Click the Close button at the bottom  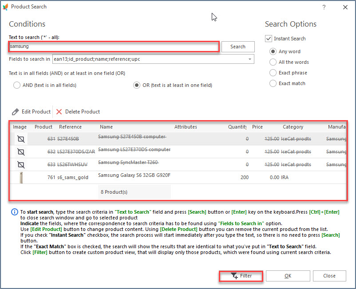pos(329,276)
